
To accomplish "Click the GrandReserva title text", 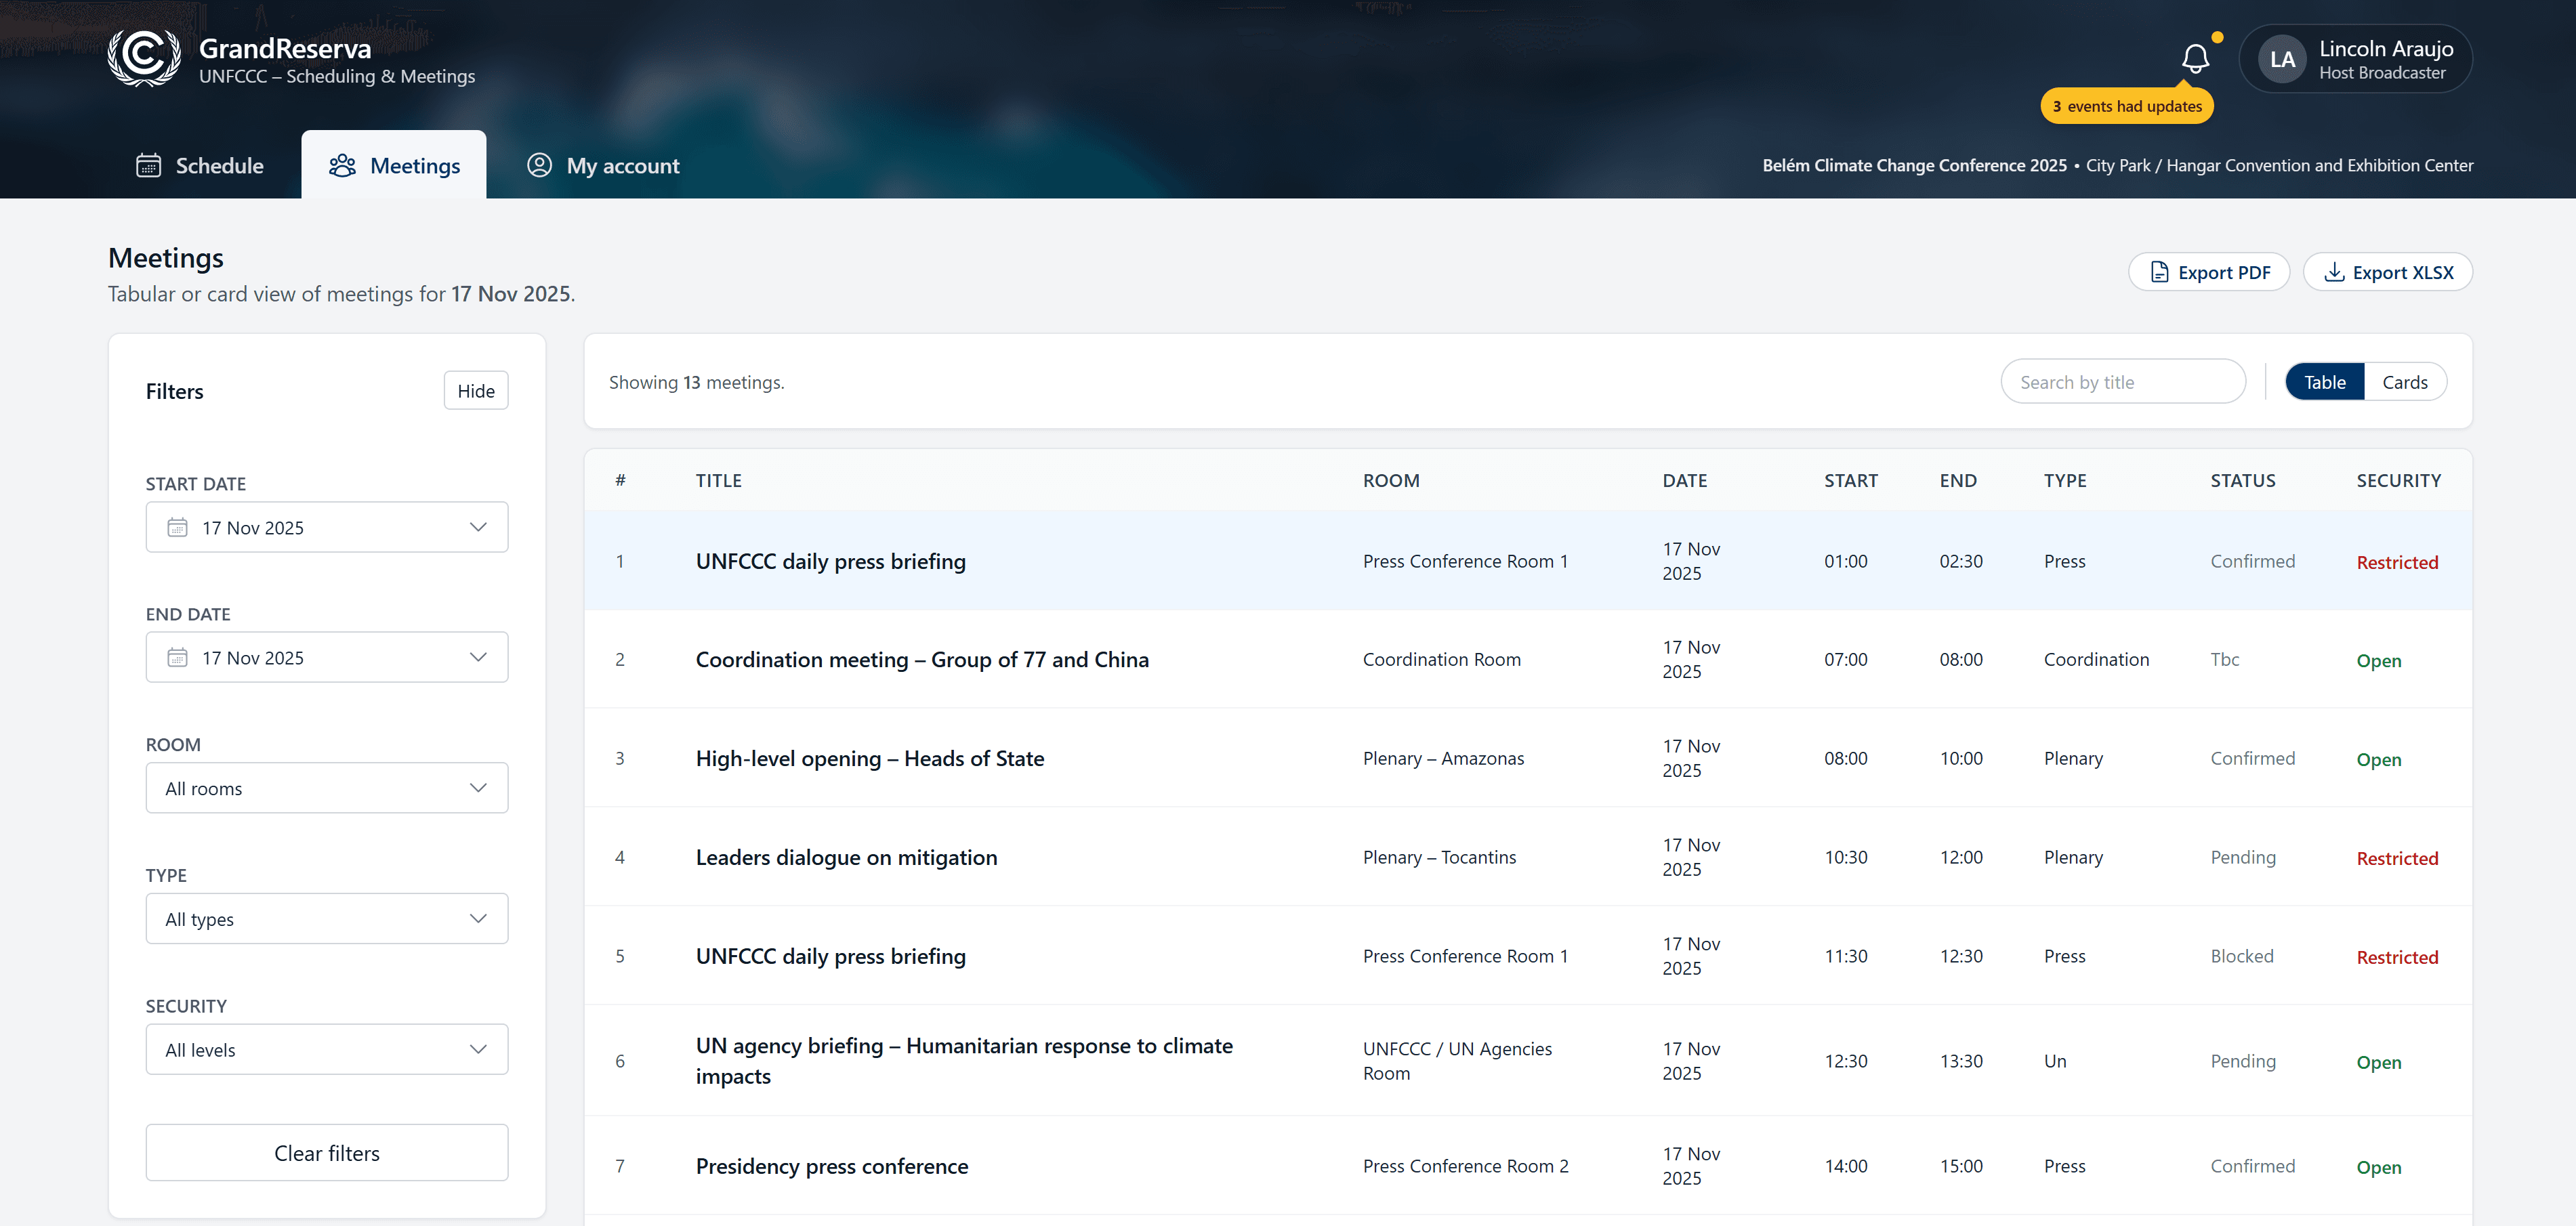I will pyautogui.click(x=285, y=48).
